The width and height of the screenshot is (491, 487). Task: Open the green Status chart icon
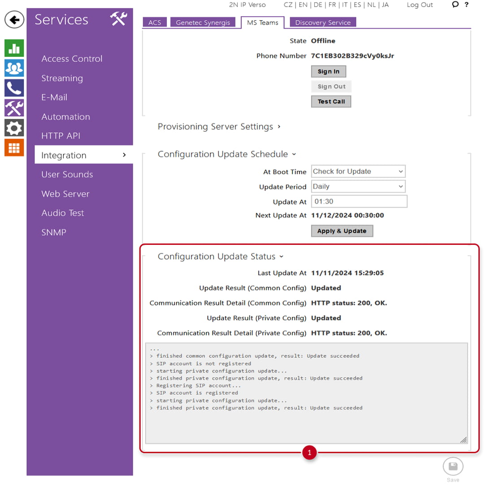14,48
